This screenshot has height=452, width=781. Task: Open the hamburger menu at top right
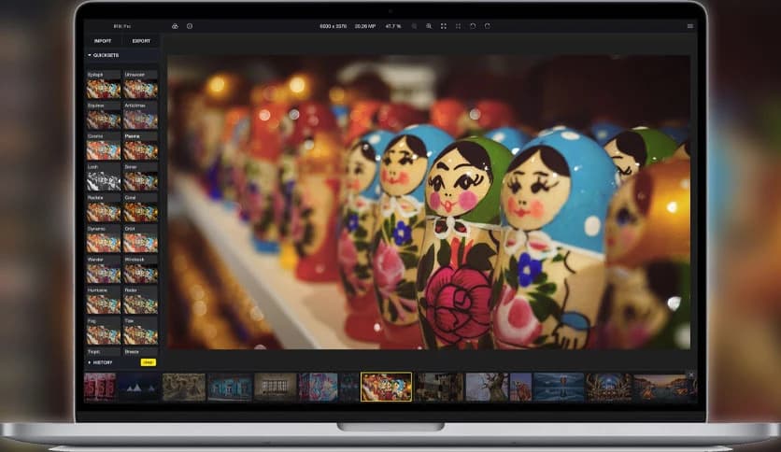click(689, 26)
